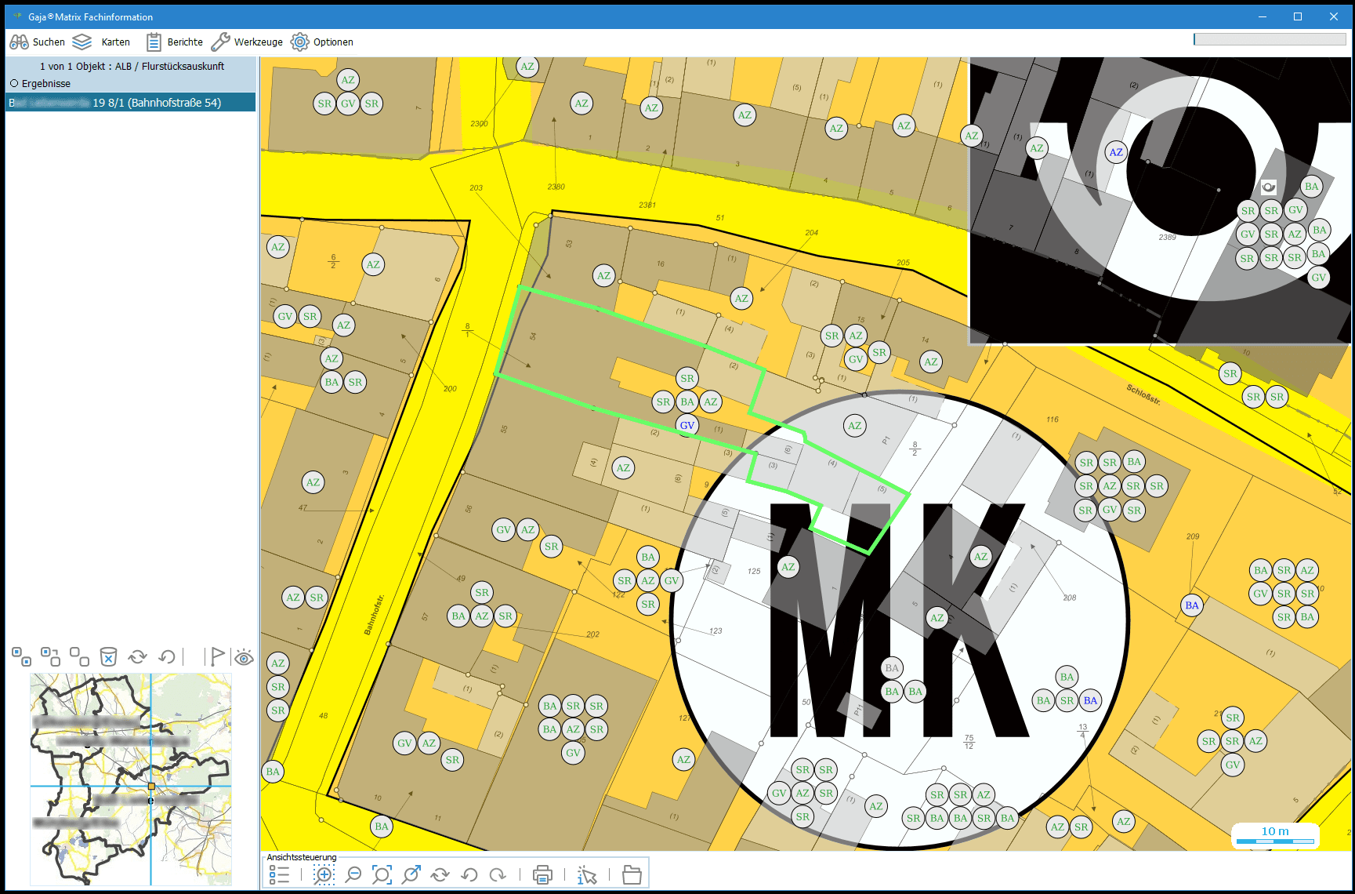Click the zoom-in magnifier tool
The width and height of the screenshot is (1355, 894).
click(324, 874)
